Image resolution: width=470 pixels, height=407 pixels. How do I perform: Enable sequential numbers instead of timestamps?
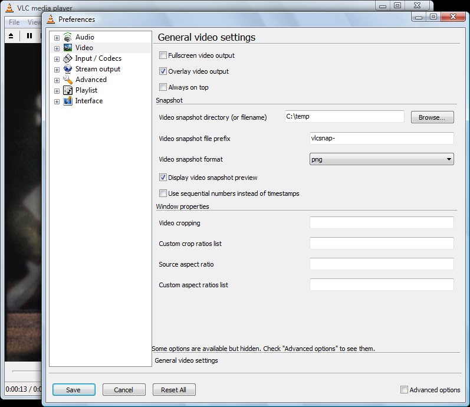163,193
